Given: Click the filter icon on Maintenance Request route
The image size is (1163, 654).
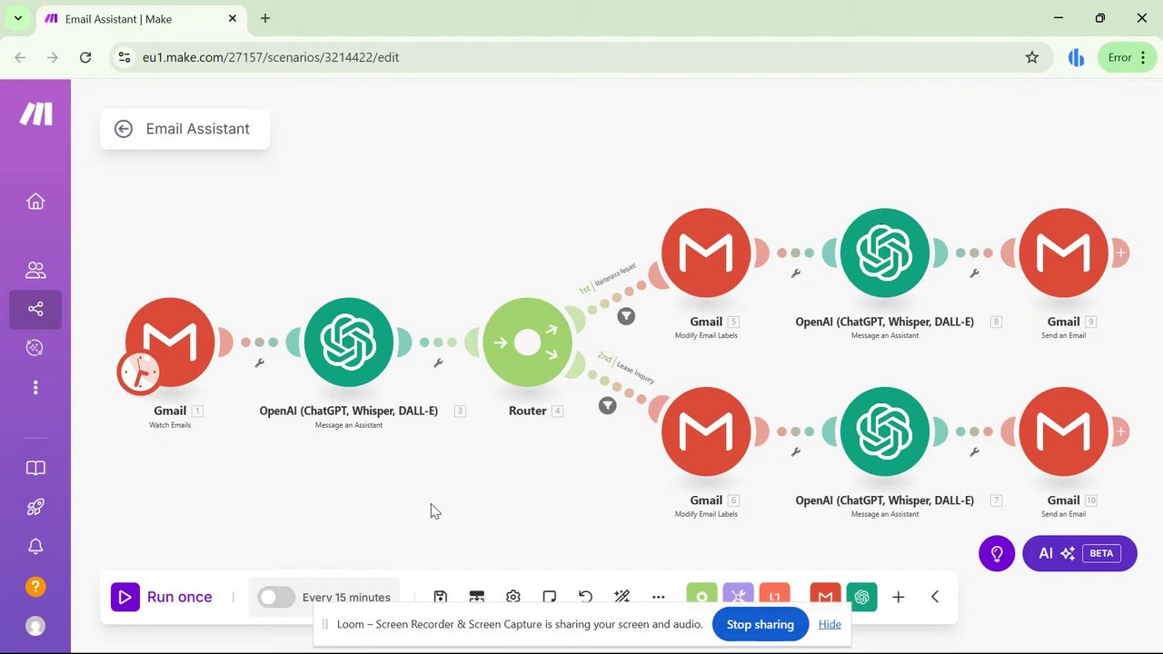Looking at the screenshot, I should 626,316.
